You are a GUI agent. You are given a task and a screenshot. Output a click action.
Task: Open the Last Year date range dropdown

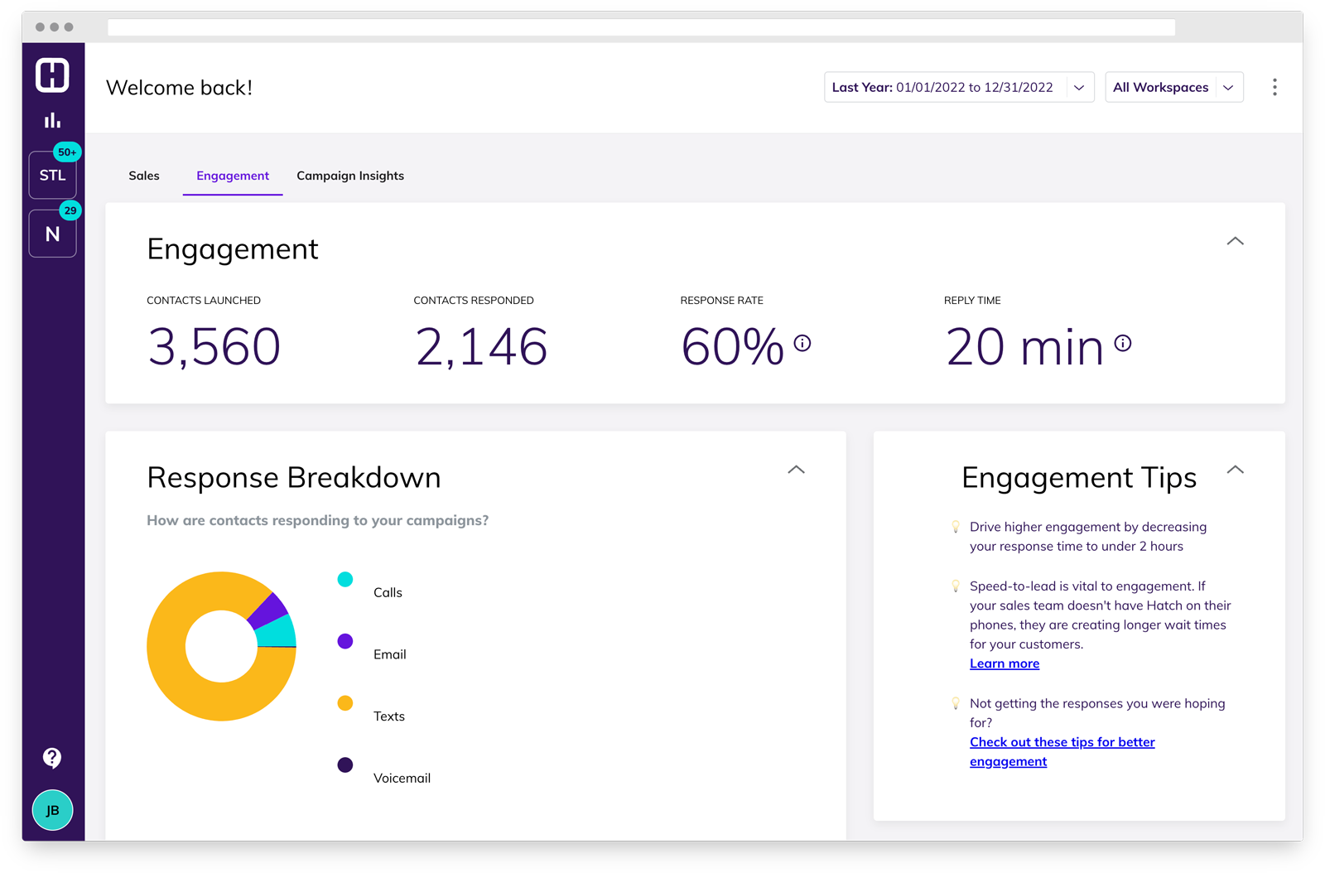click(958, 87)
